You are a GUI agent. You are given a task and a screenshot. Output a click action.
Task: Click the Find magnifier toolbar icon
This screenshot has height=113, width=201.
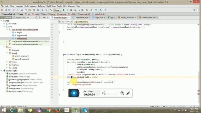34,10
